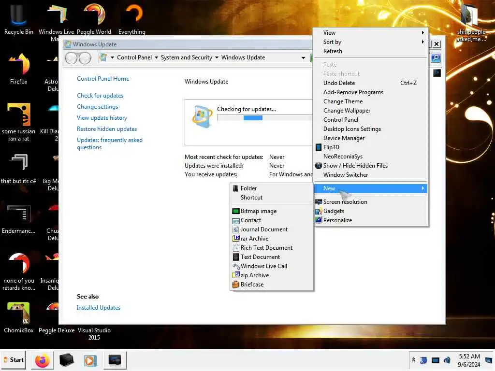The width and height of the screenshot is (495, 371).
Task: Click the dark window taskbar icon
Action: click(115, 360)
